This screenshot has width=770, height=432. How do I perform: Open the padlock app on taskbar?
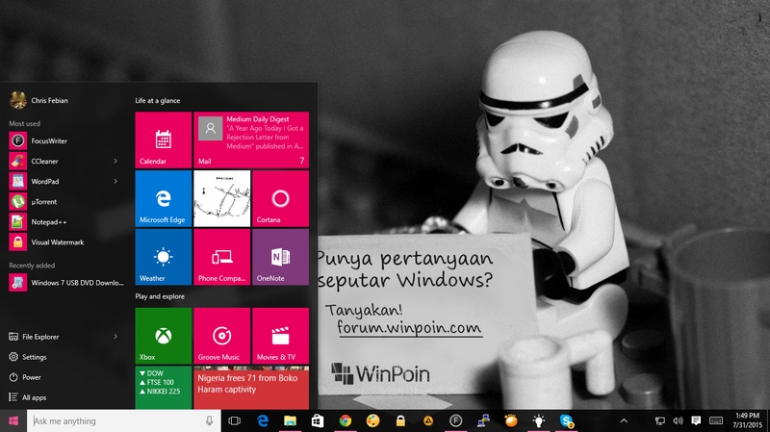400,420
